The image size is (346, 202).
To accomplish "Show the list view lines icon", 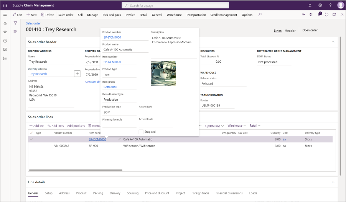I will tap(15, 31).
